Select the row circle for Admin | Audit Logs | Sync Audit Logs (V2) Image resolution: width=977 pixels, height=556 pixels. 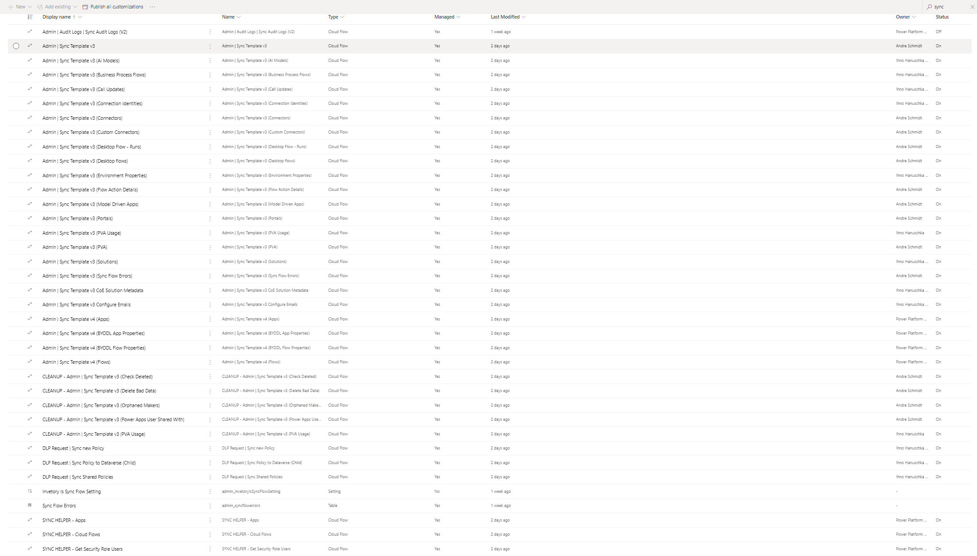coord(16,31)
